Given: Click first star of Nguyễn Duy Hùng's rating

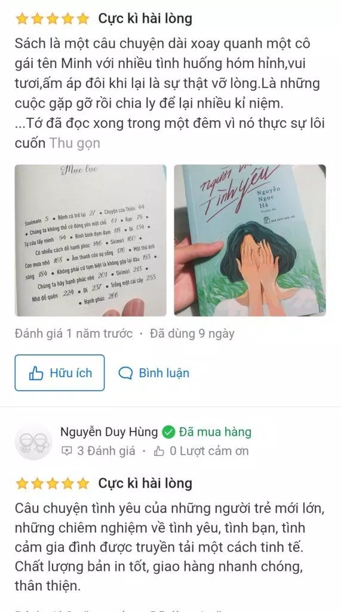Looking at the screenshot, I should coord(22,484).
